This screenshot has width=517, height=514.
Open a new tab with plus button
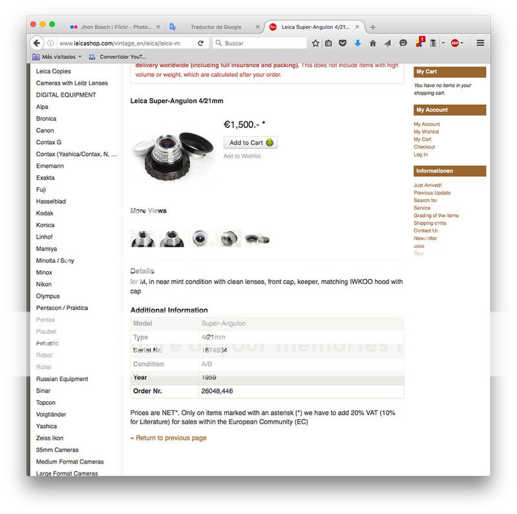[x=373, y=27]
